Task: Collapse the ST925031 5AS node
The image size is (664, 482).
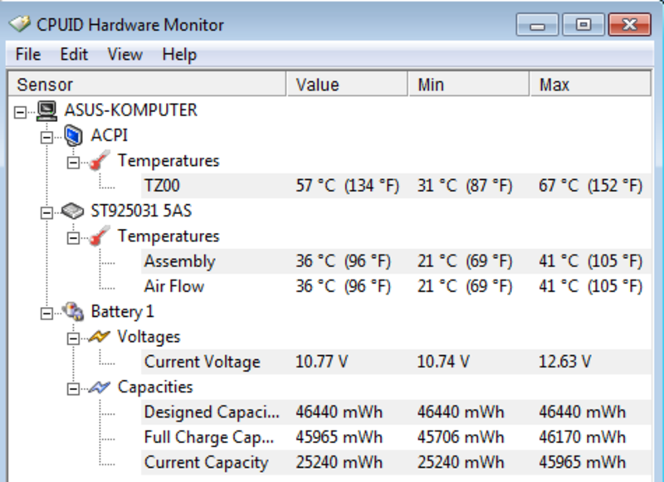Action: 46,213
